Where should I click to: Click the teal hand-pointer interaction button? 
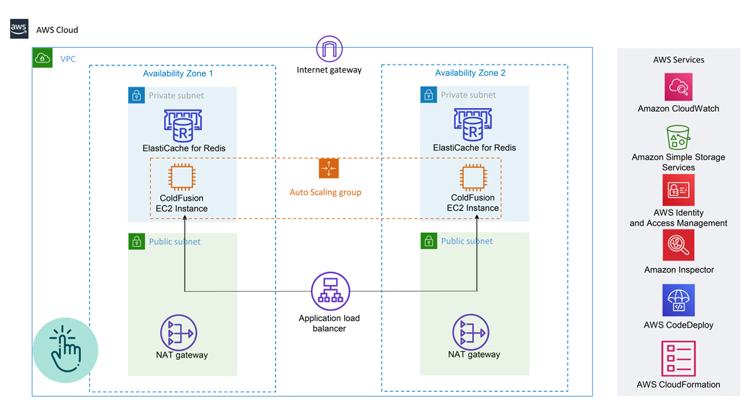pyautogui.click(x=65, y=350)
